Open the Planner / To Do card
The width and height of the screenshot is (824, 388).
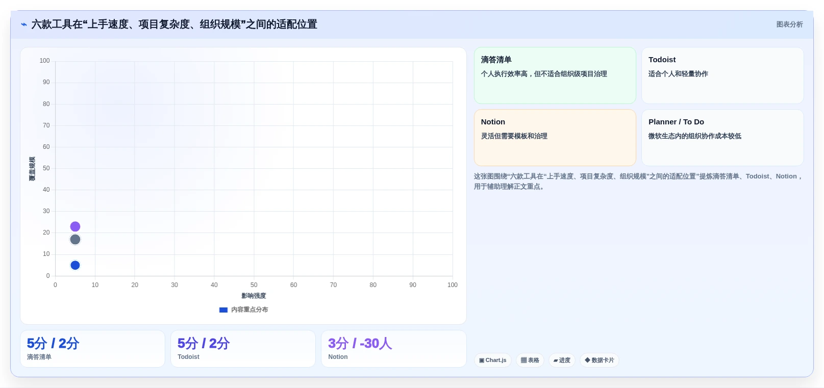point(722,138)
